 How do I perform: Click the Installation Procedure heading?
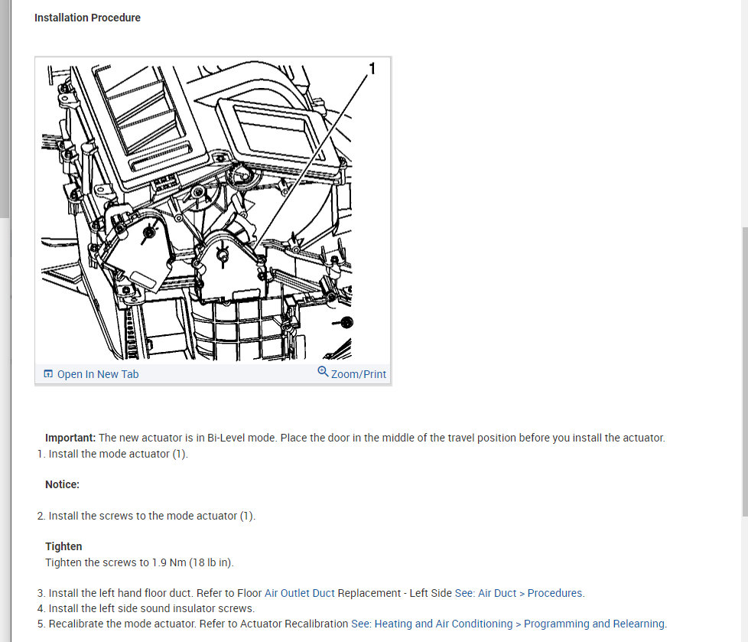(x=87, y=18)
